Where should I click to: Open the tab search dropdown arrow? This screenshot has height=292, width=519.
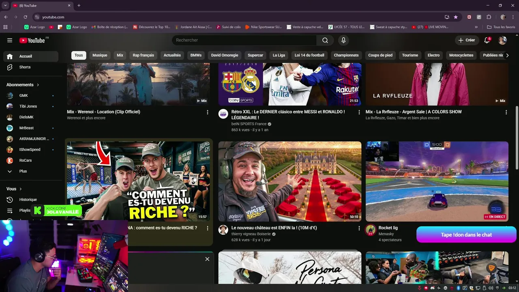tap(5, 5)
